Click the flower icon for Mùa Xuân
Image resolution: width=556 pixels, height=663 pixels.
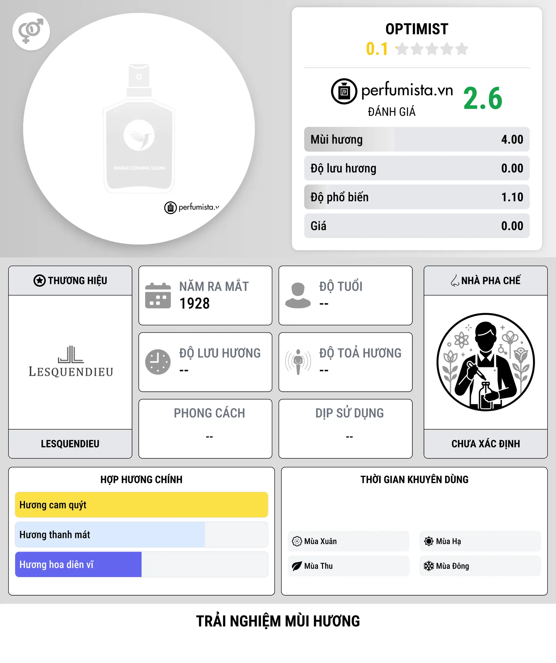pyautogui.click(x=297, y=541)
